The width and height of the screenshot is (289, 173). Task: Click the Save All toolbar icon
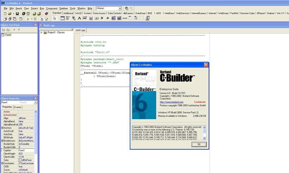[24, 14]
